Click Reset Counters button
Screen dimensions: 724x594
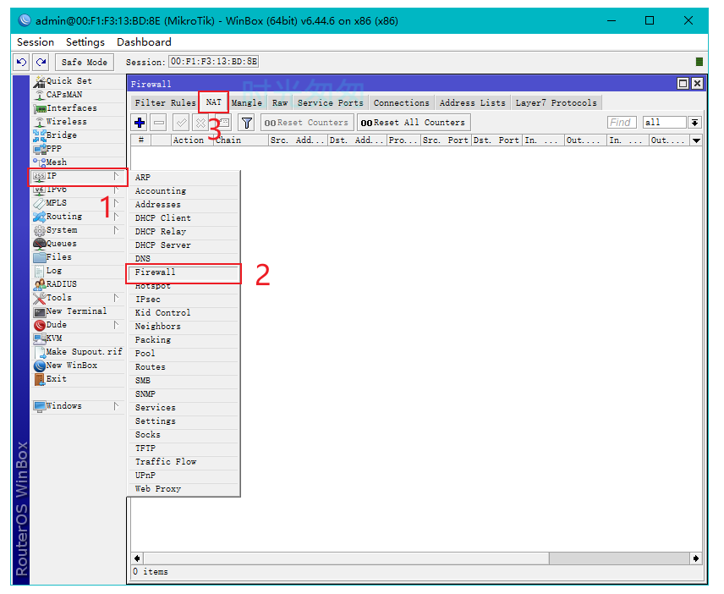(307, 123)
